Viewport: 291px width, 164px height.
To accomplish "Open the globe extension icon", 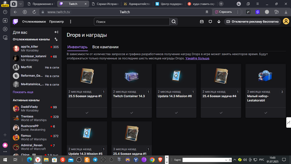I will point(267,12).
